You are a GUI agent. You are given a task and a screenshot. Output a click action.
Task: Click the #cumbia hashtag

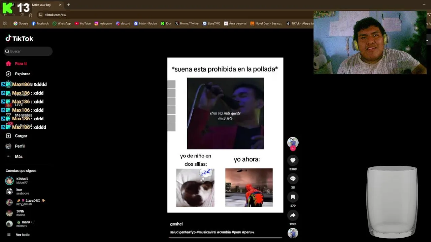coord(224,232)
